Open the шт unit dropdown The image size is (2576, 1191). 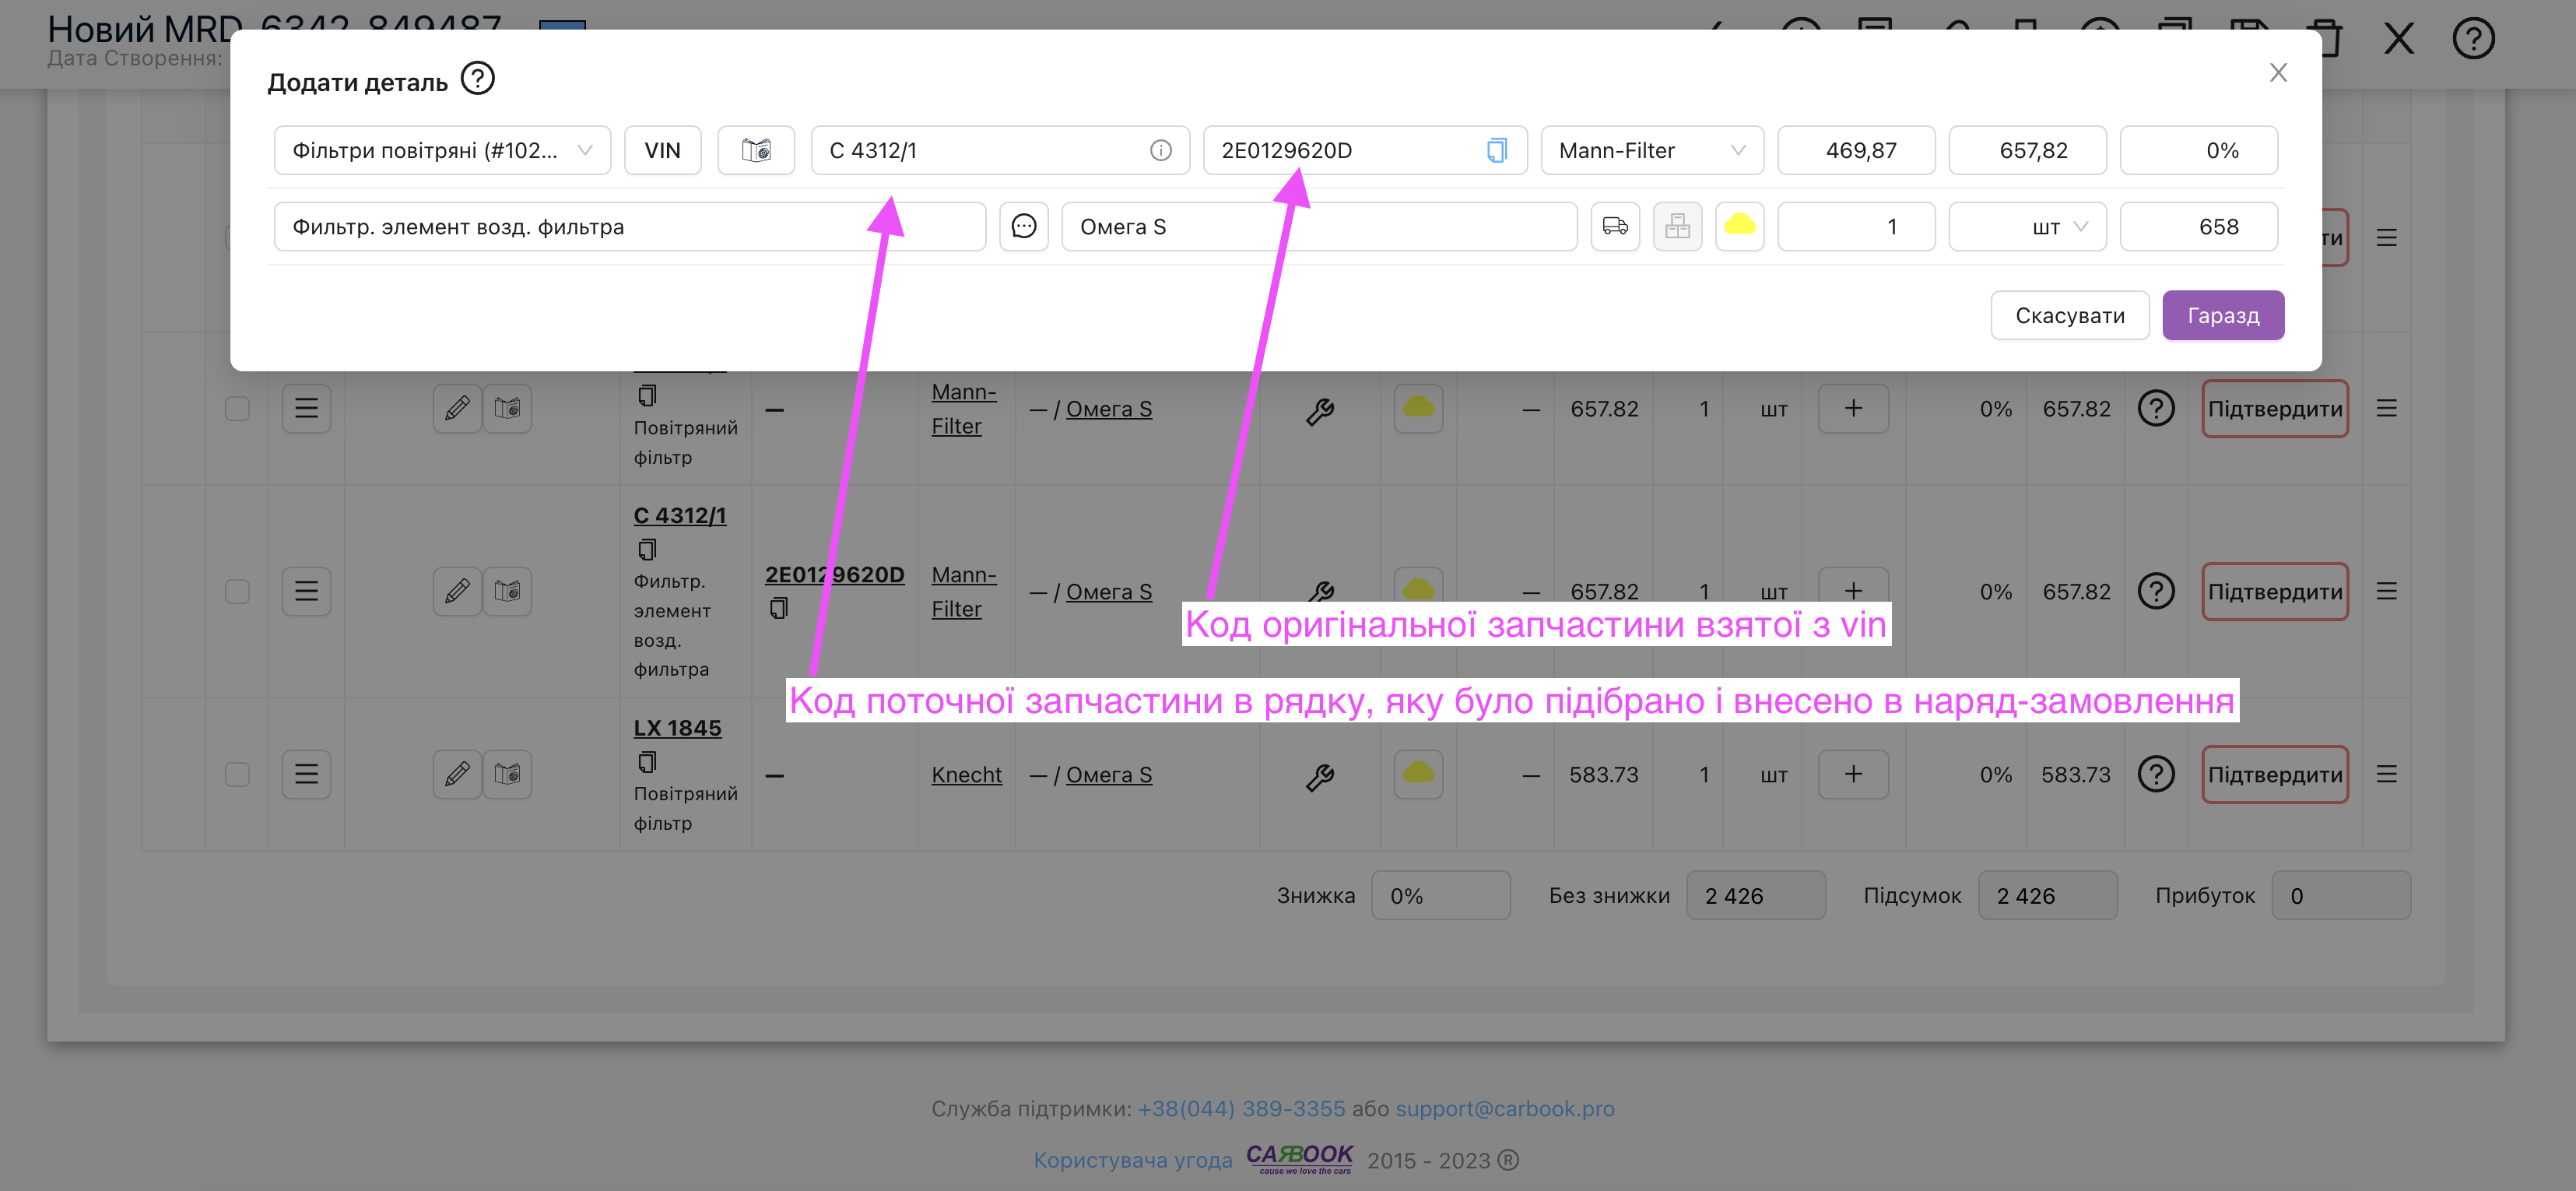click(2027, 226)
